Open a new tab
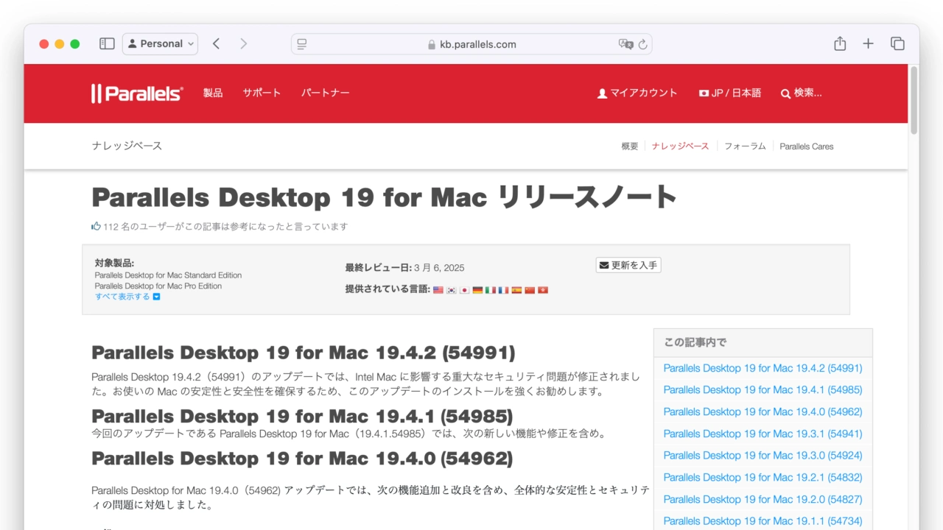Screen dimensions: 943x530 868,44
